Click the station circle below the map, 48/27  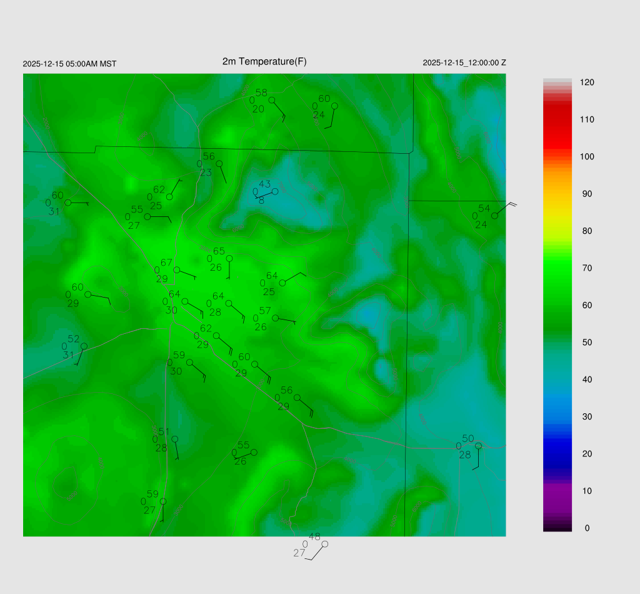coord(324,544)
